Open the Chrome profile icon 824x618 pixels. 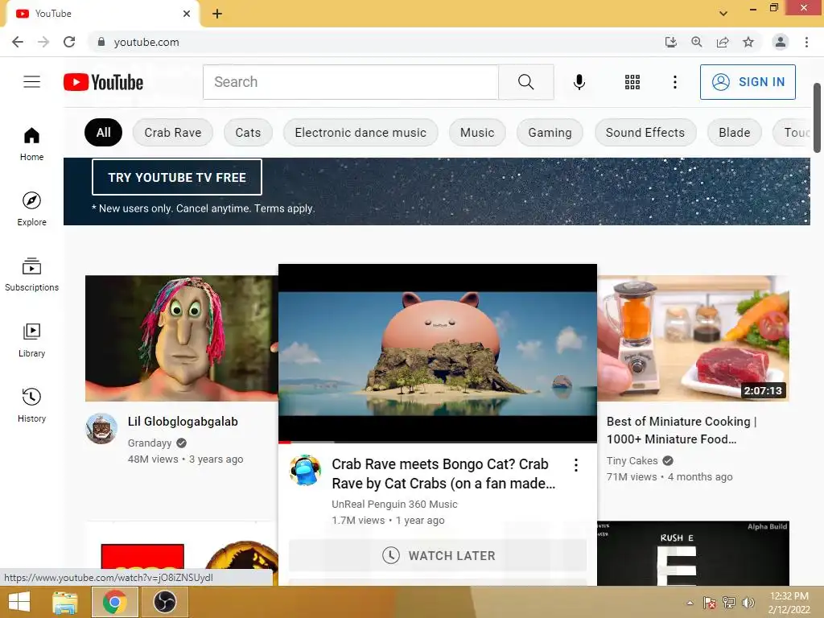(781, 42)
